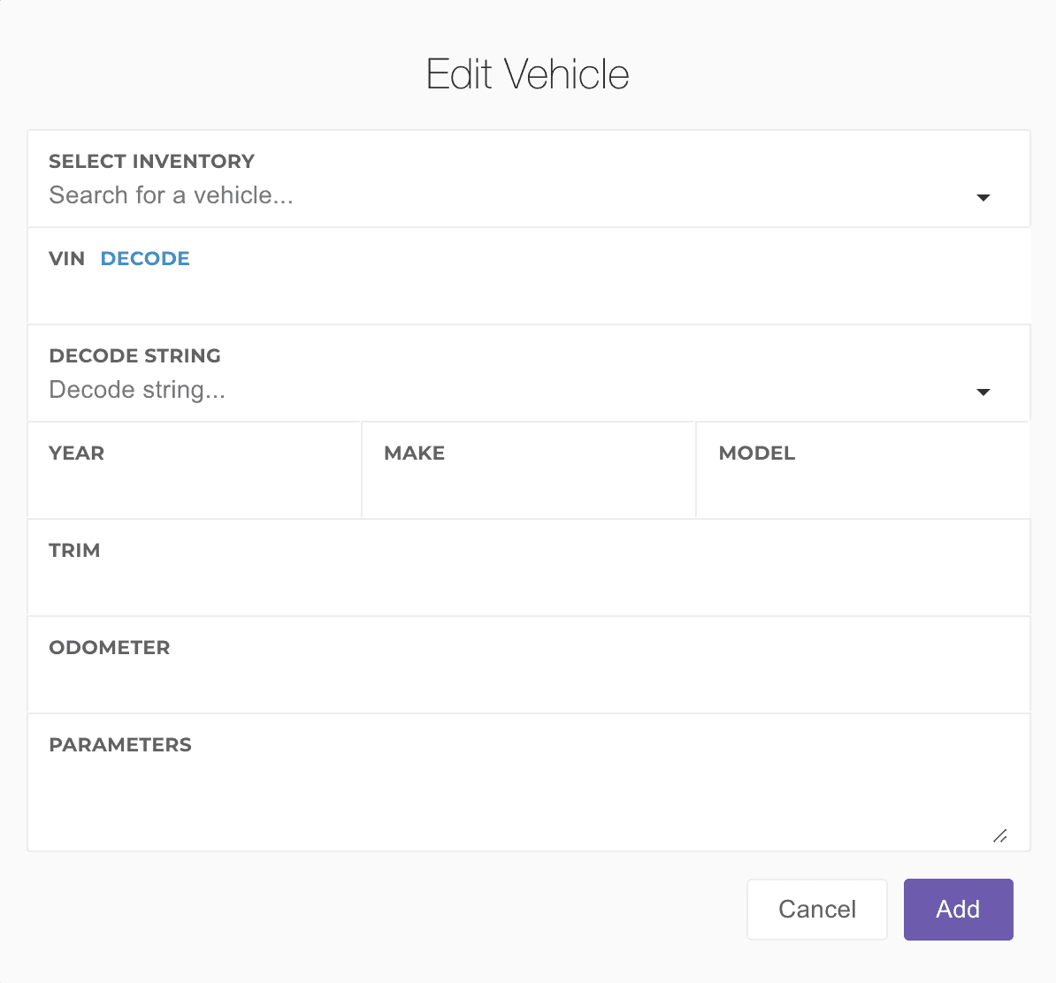Click the DECODE STRING label
The image size is (1056, 983).
click(x=134, y=355)
